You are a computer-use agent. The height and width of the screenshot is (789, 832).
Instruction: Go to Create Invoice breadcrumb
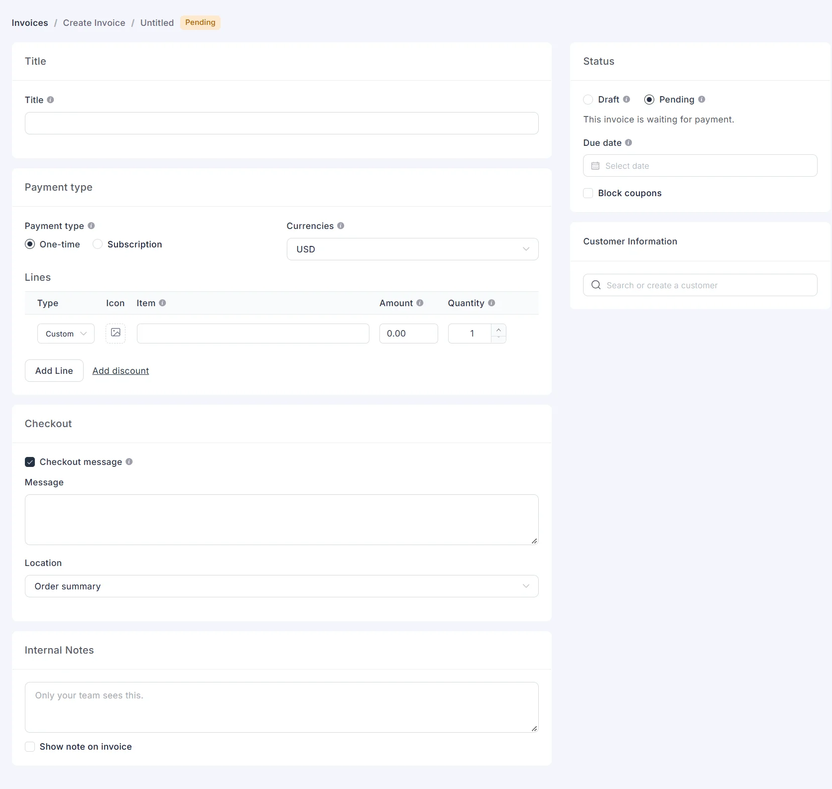pos(94,23)
